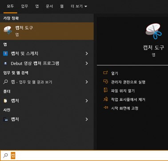The height and width of the screenshot is (161, 168).
Task: Select 작업 표시줄에서 제거
Action: pos(128,100)
